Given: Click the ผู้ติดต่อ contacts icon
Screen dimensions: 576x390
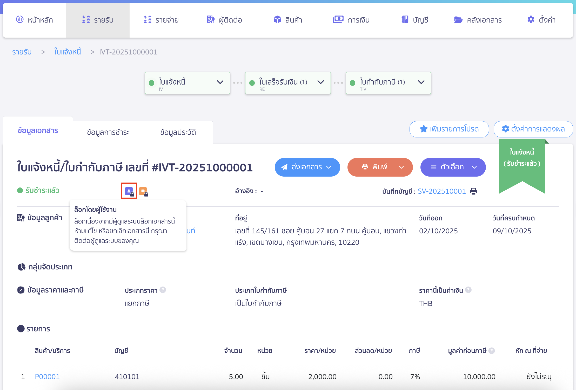Looking at the screenshot, I should (x=210, y=19).
